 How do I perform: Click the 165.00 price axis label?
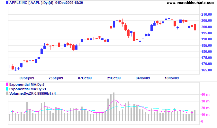[x=206, y=70]
